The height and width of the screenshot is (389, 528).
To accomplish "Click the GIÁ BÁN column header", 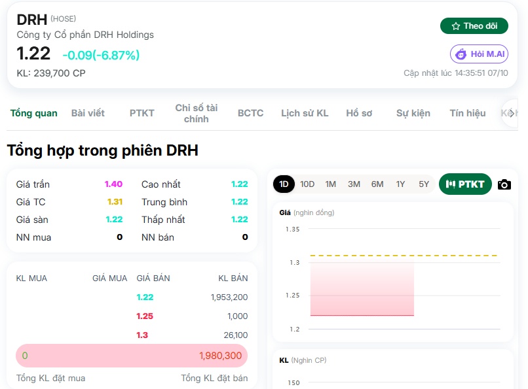I will (153, 278).
